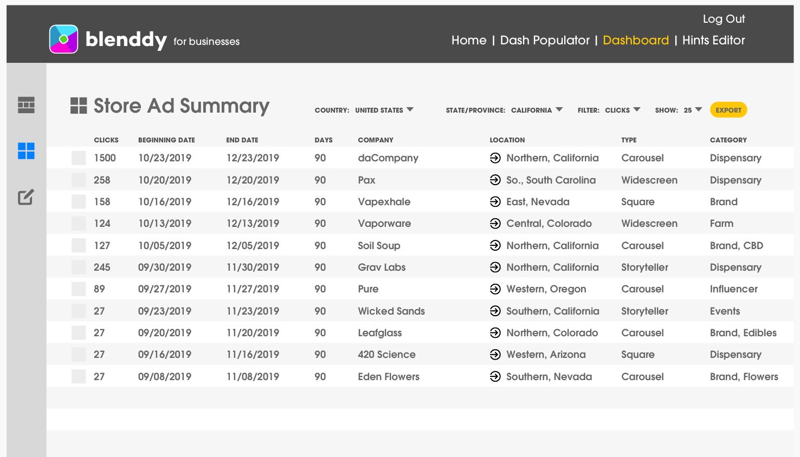Sort by Beginning Date column header
This screenshot has width=800, height=457.
coord(166,140)
